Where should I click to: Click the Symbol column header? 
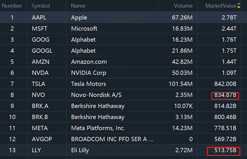[x=41, y=6]
